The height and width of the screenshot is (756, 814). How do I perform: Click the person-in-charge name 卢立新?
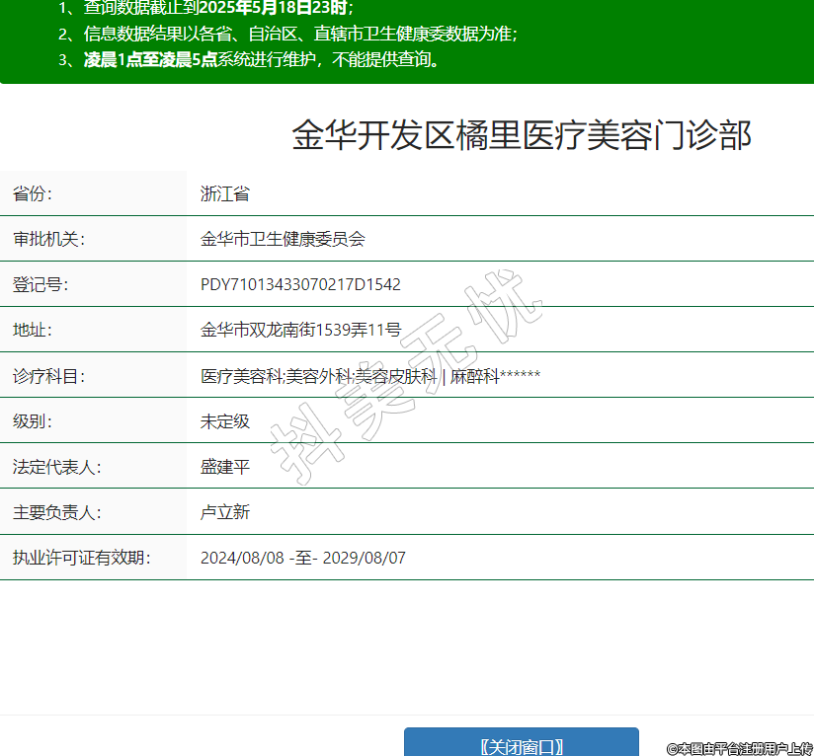(224, 512)
